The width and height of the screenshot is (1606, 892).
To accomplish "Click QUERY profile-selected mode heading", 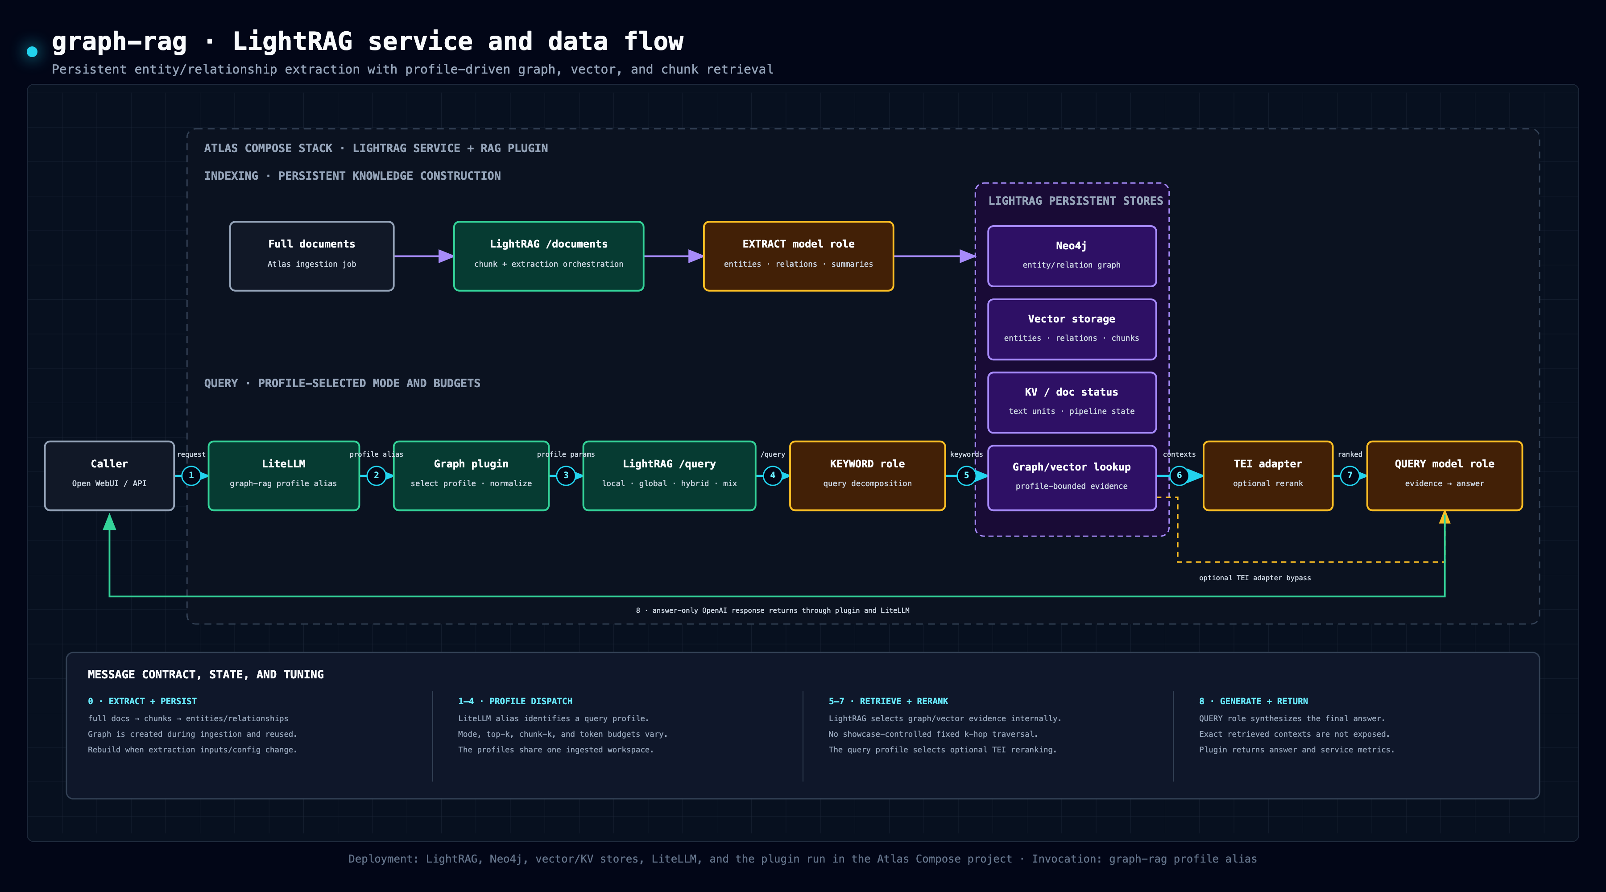I will coord(342,384).
